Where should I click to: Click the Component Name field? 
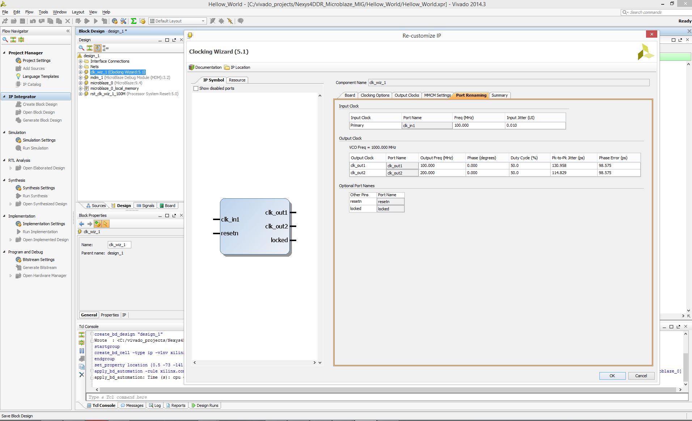509,83
